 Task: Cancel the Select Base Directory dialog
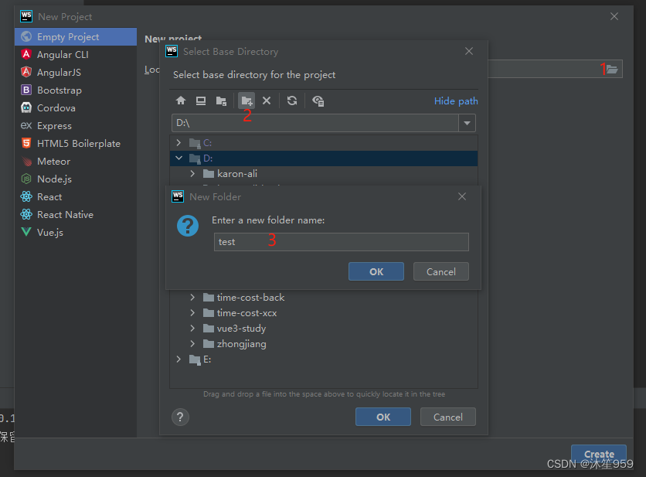point(448,417)
